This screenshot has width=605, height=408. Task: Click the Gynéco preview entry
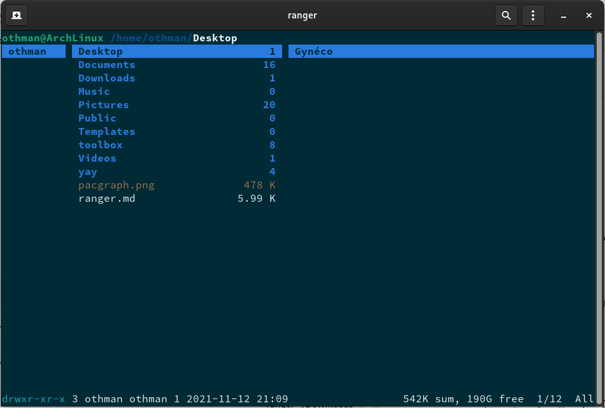pos(313,52)
